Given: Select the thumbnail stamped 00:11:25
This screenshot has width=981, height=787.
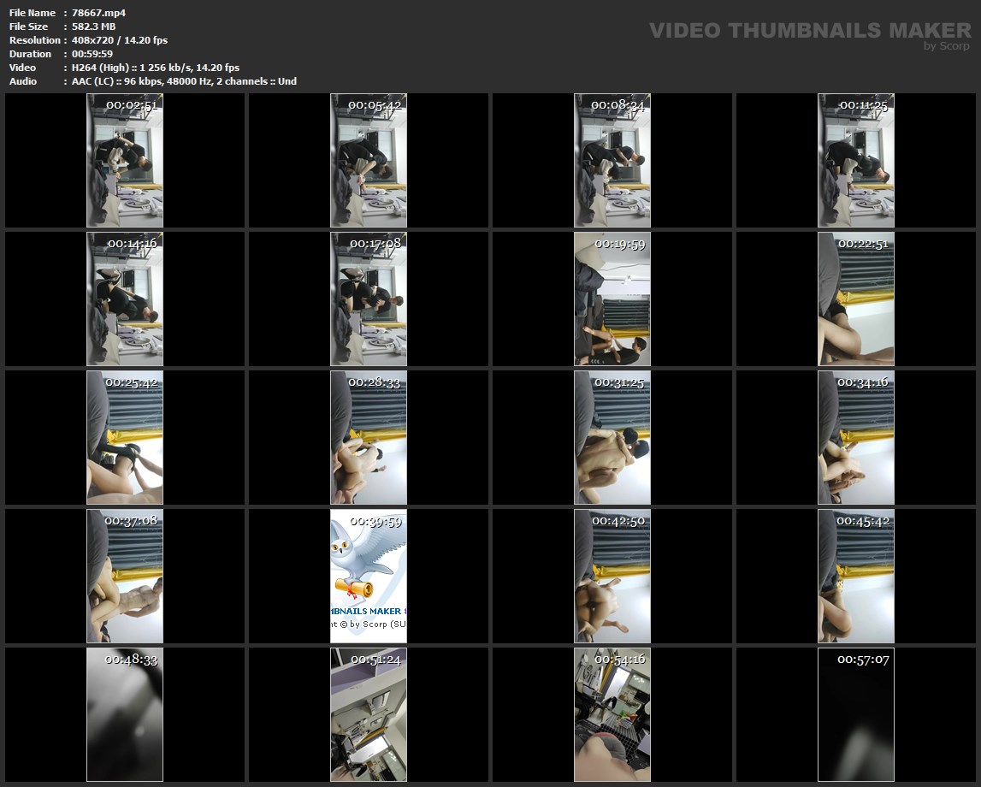Looking at the screenshot, I should click(x=856, y=161).
